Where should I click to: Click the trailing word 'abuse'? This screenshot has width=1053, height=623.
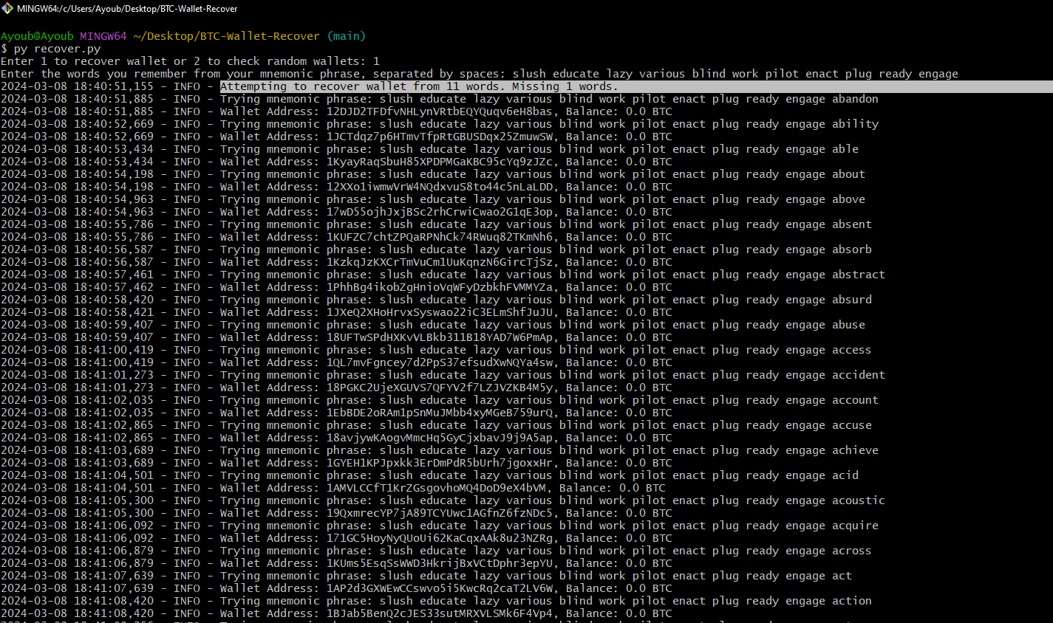(x=848, y=325)
